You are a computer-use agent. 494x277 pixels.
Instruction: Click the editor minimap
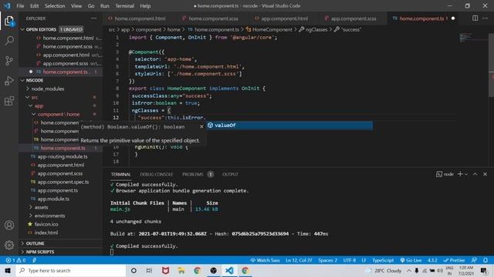pos(472,38)
